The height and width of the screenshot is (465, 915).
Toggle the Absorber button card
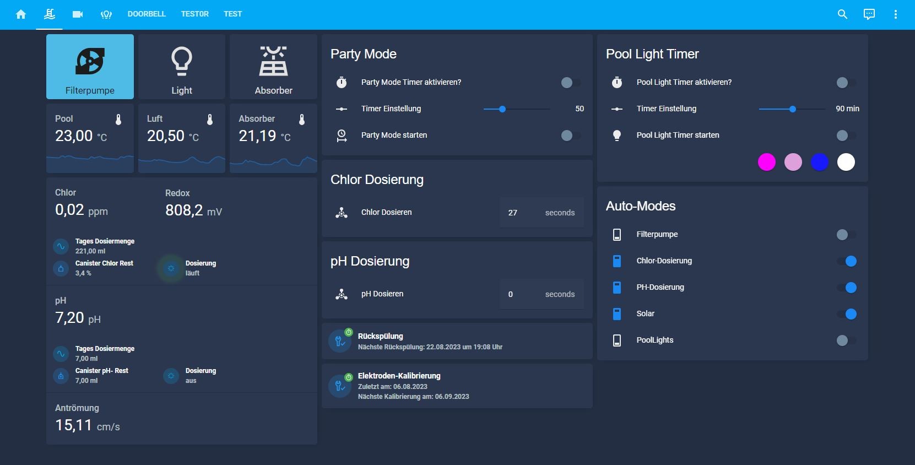[x=273, y=67]
